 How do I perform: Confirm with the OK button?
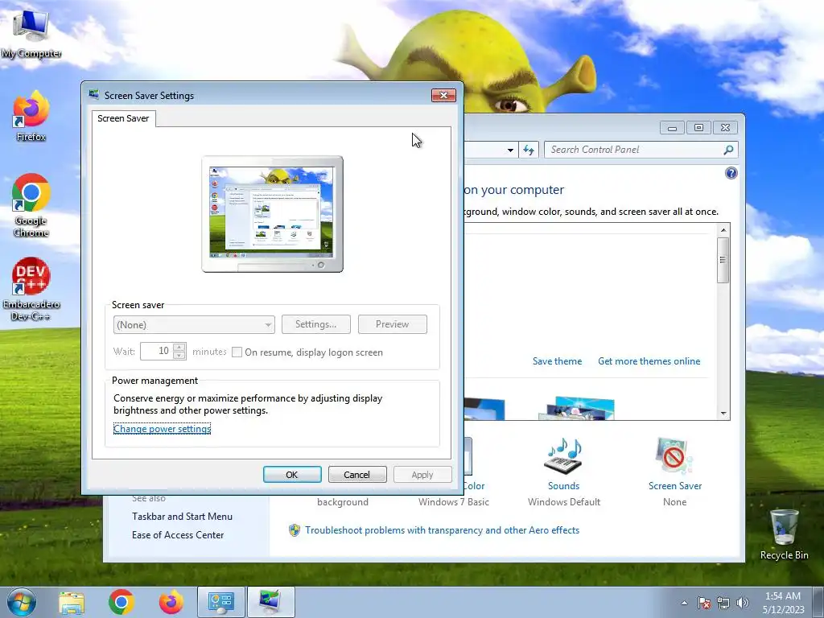point(291,475)
